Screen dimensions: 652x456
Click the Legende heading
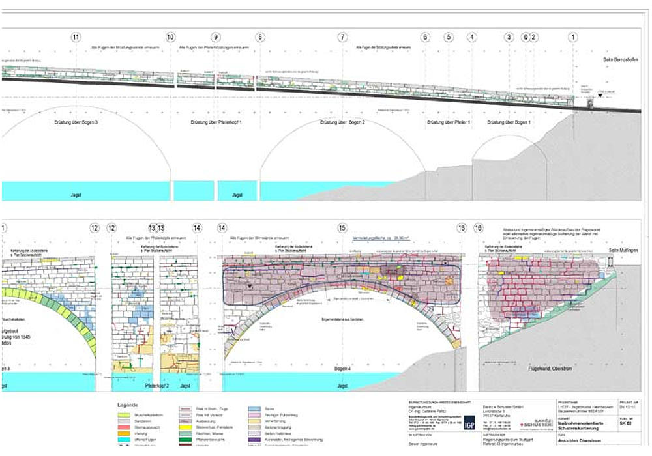click(x=127, y=404)
